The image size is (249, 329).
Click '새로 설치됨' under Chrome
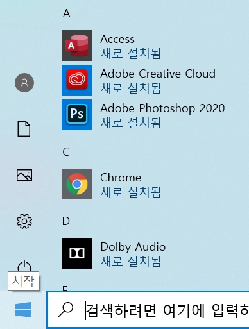coord(131,192)
